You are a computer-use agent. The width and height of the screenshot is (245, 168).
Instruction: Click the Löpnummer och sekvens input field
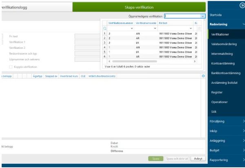point(87,59)
